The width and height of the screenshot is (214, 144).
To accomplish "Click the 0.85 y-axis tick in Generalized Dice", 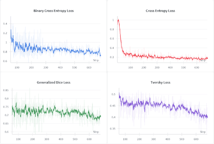I will coord(5,90).
